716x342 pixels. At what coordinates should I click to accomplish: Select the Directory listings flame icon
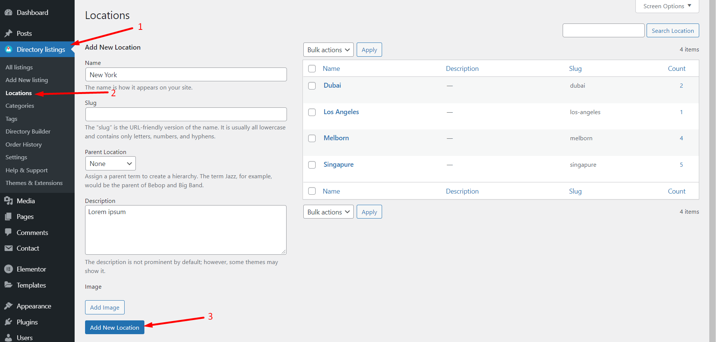(x=8, y=49)
